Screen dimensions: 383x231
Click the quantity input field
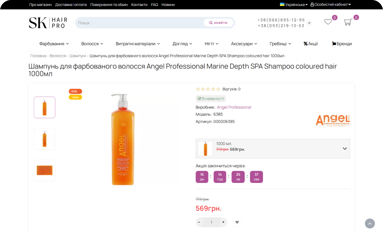coord(211,222)
